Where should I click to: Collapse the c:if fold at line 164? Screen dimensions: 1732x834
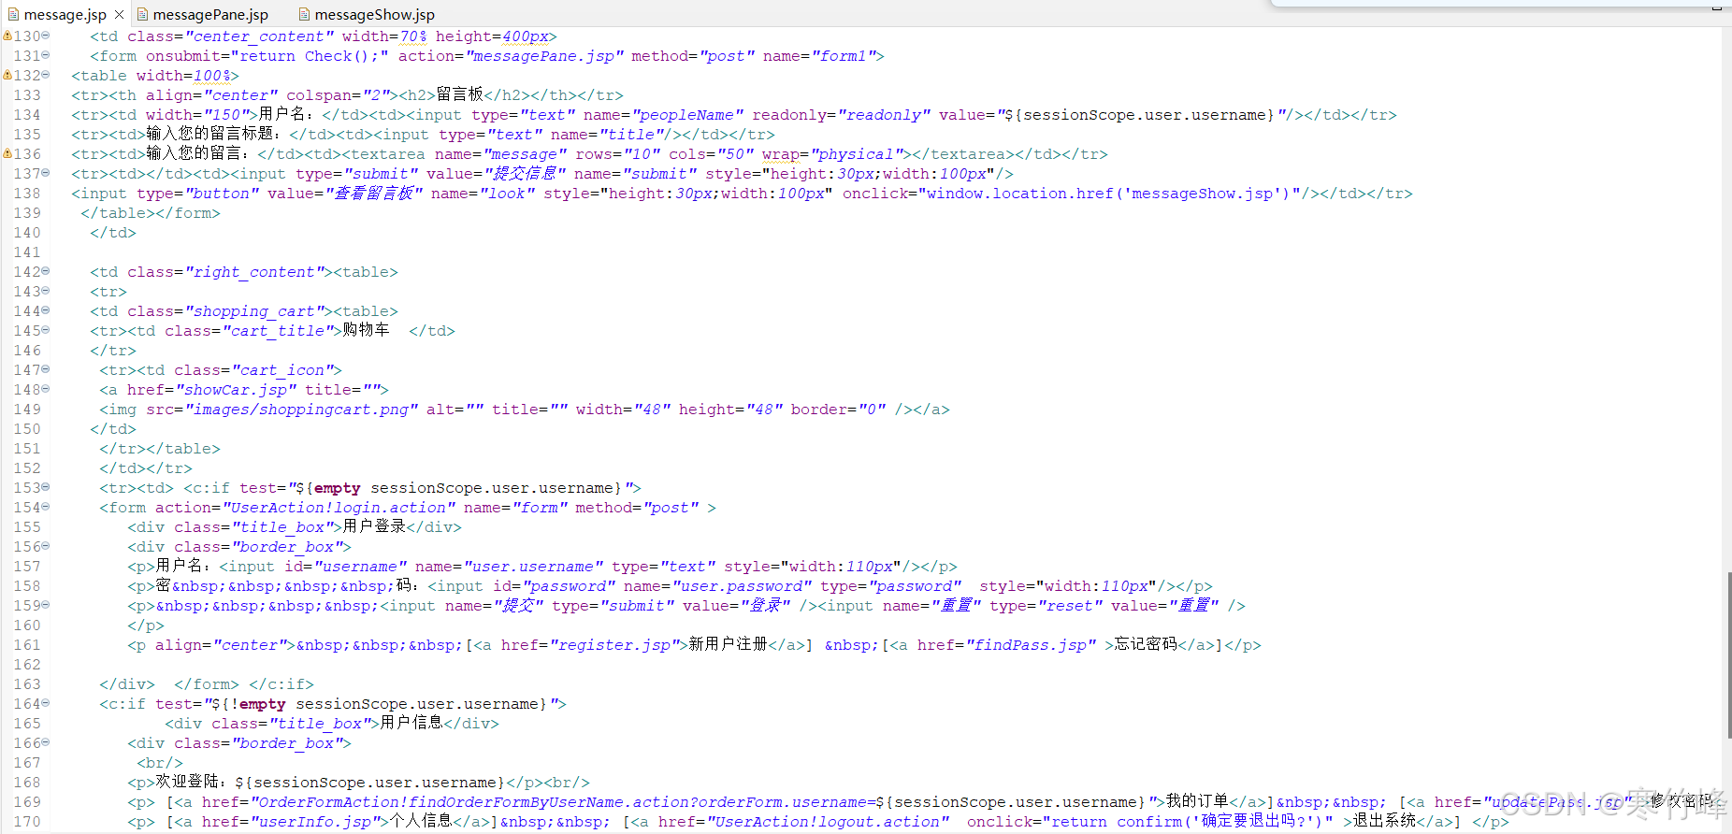[x=45, y=703]
